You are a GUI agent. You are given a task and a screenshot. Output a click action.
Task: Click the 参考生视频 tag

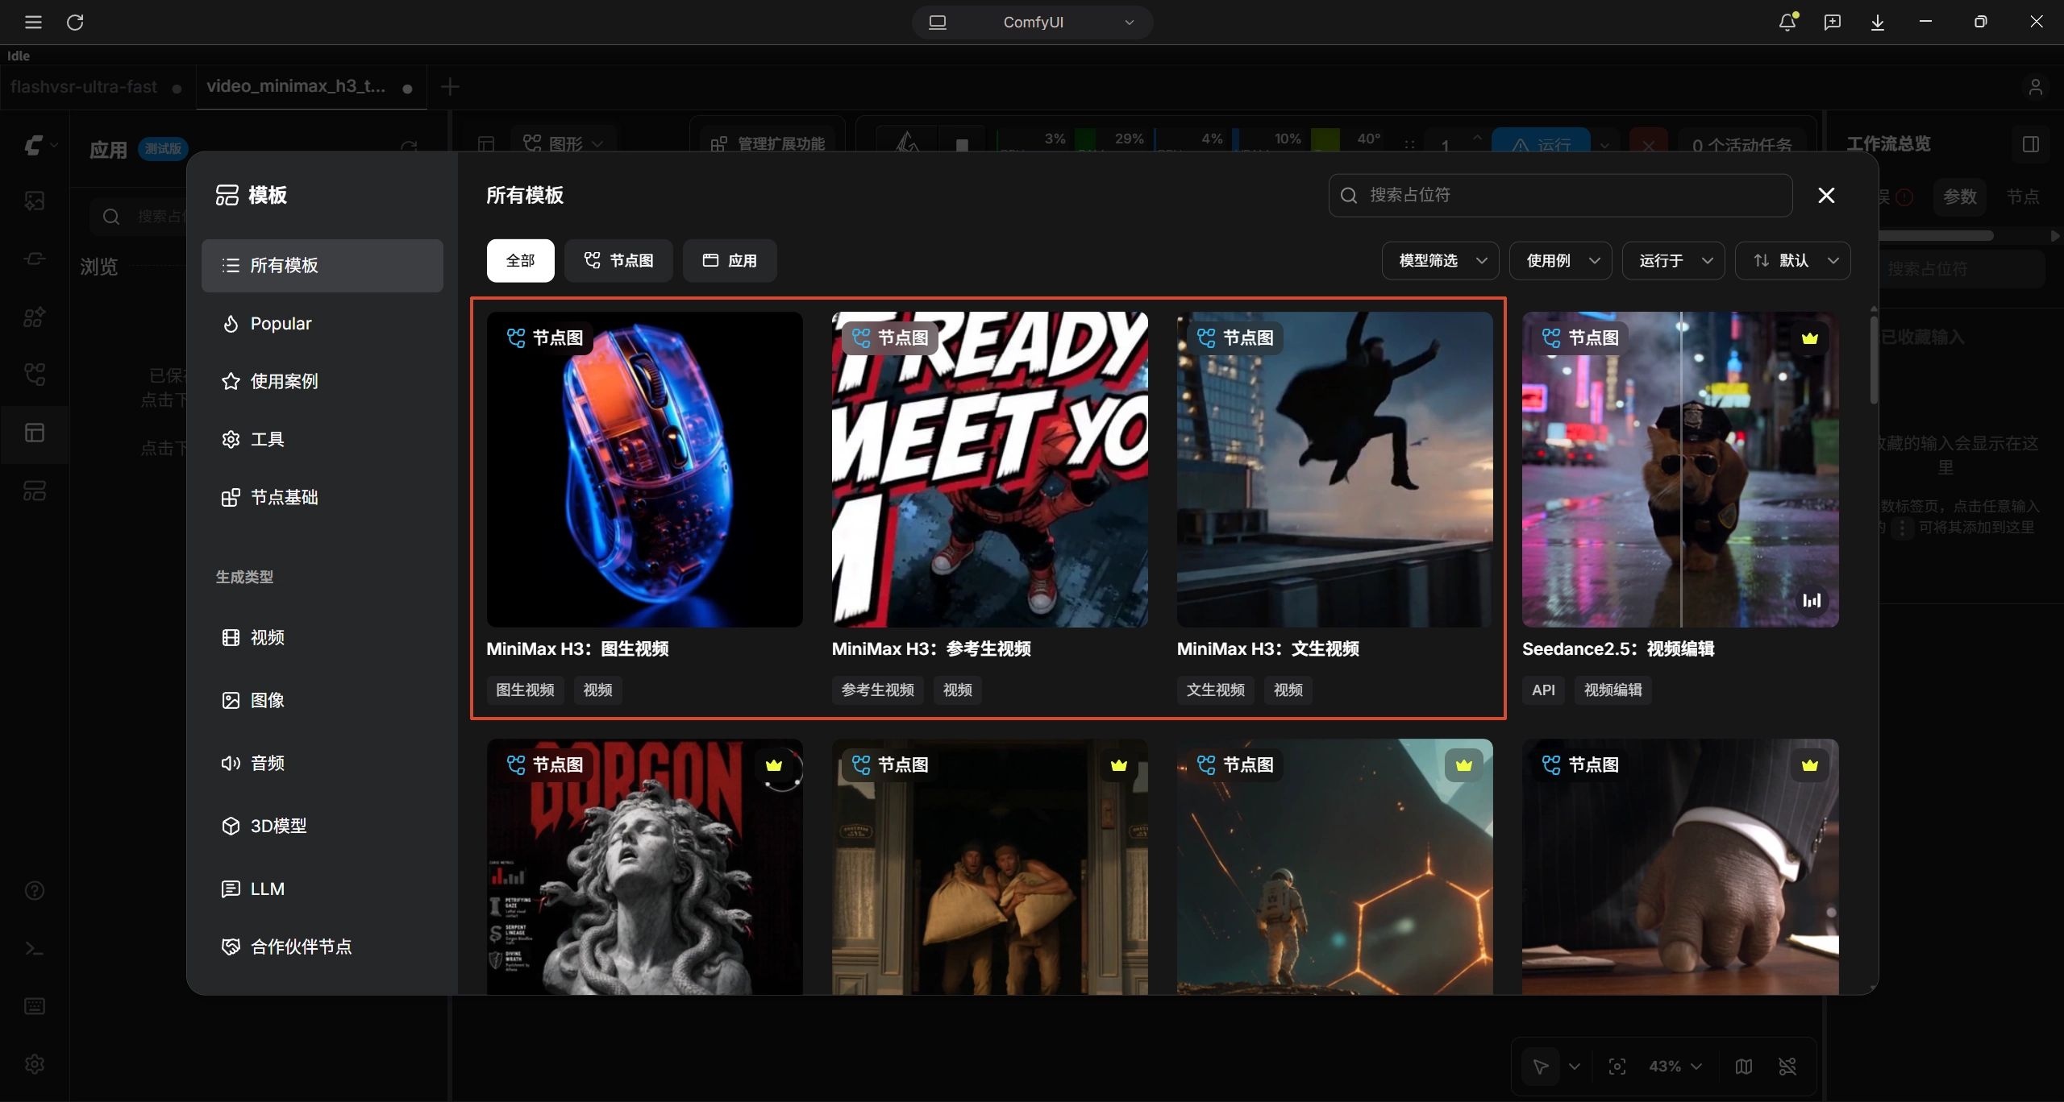pos(878,690)
